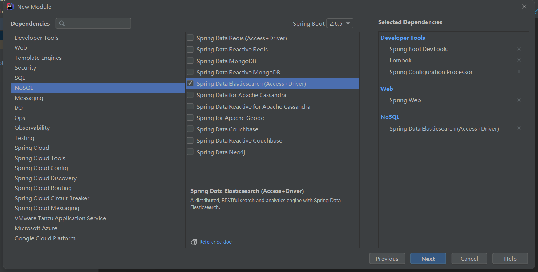Select Testing category
Image resolution: width=538 pixels, height=272 pixels.
pyautogui.click(x=98, y=138)
